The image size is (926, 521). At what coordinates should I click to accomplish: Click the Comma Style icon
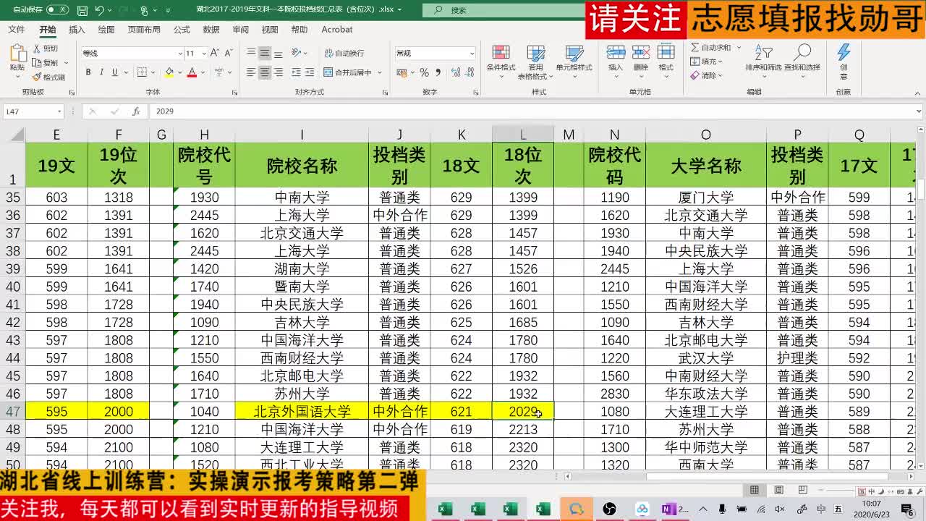click(437, 72)
